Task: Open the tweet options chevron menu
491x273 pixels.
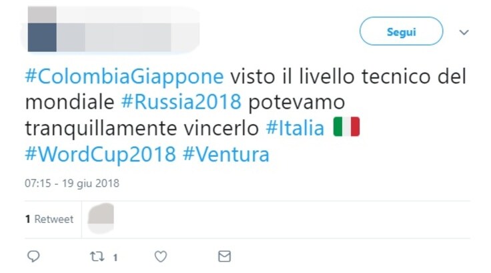Action: [464, 32]
